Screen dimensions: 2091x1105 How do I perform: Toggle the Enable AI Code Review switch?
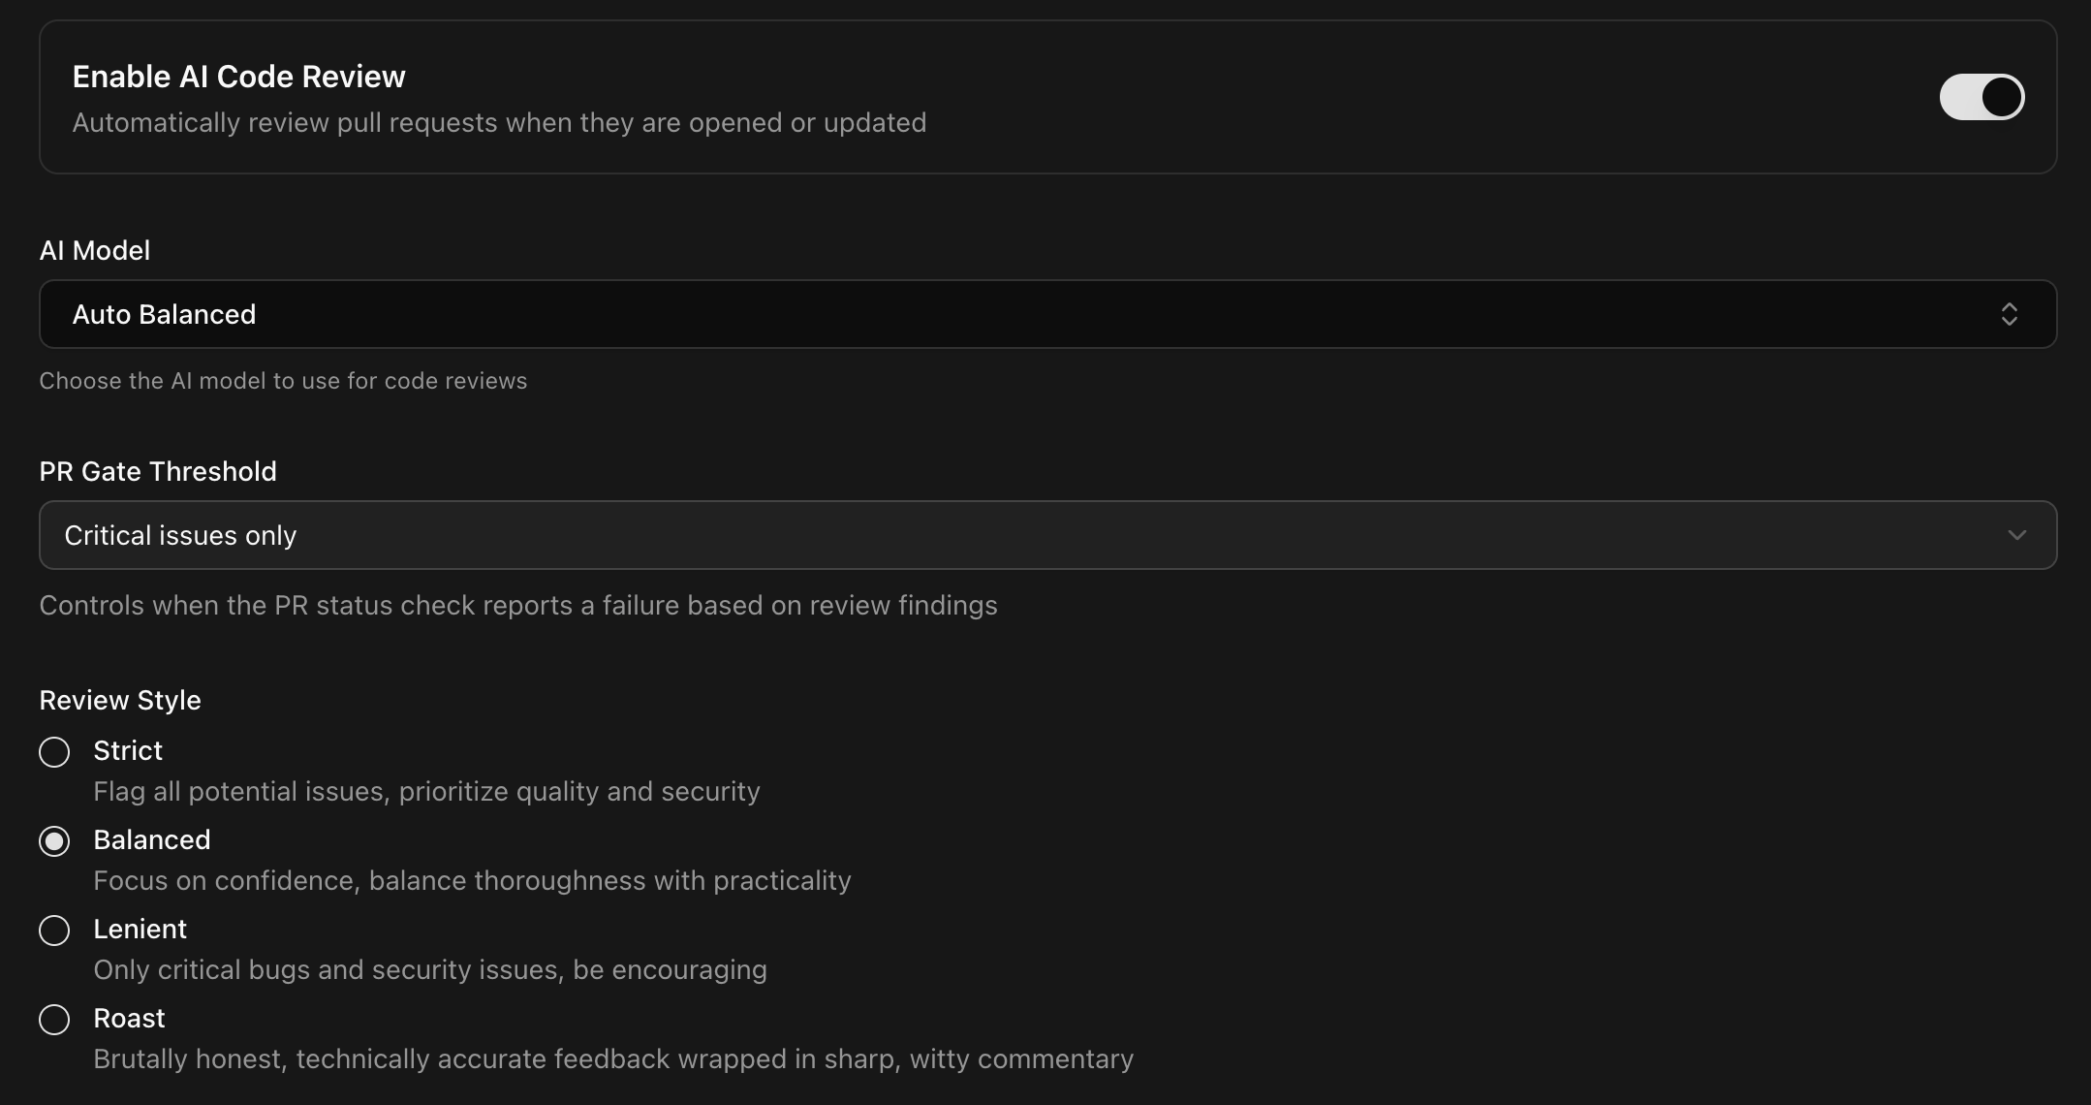click(x=1982, y=97)
